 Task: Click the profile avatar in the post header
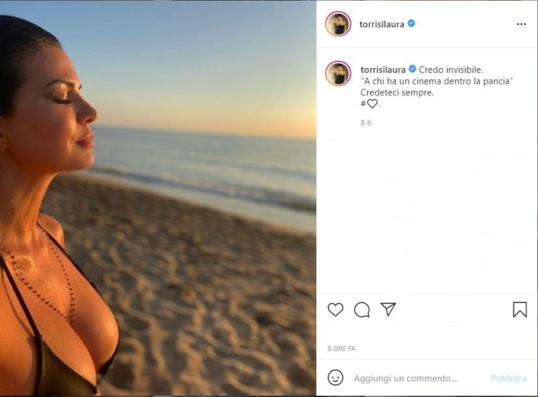338,24
